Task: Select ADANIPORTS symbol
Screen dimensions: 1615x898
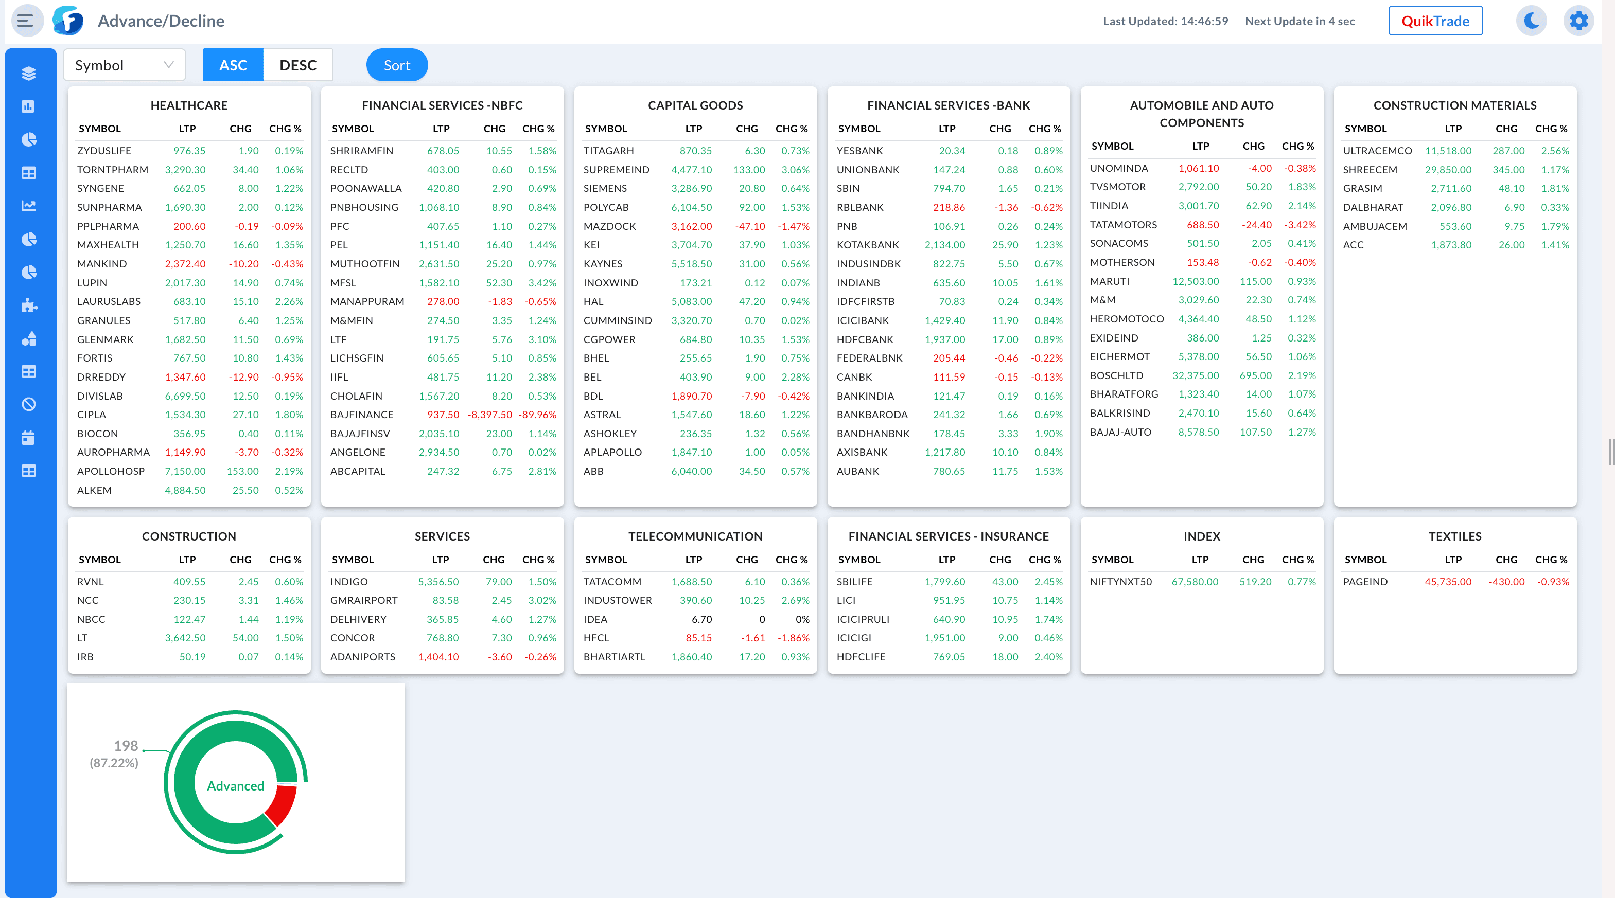Action: point(362,657)
